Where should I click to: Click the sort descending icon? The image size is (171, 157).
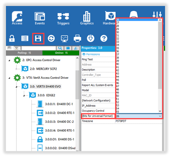(76, 48)
